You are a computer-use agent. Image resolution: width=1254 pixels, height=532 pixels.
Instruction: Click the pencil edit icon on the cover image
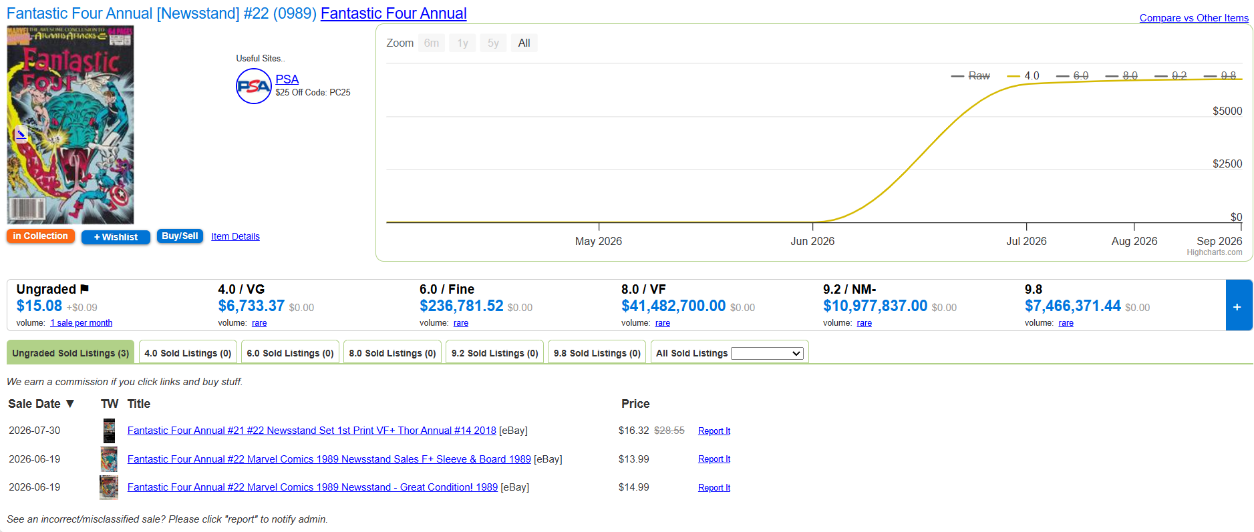click(21, 134)
